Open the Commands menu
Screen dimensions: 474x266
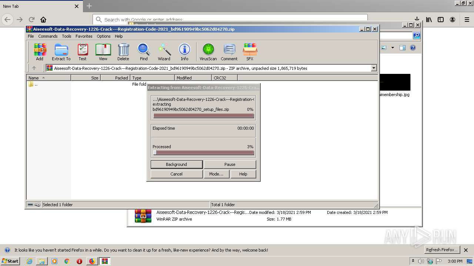click(48, 36)
